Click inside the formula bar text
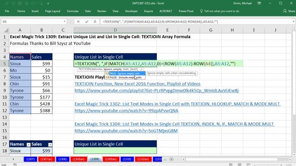296x166 pixels. coord(160,22)
